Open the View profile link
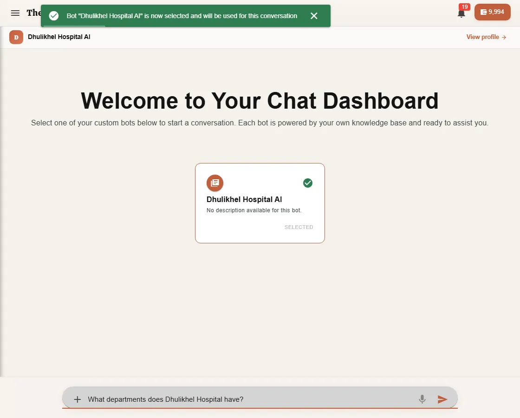 [486, 37]
